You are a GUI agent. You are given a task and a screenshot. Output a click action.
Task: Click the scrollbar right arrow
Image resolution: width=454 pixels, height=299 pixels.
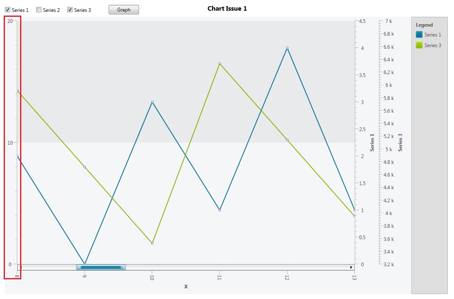[x=351, y=267]
